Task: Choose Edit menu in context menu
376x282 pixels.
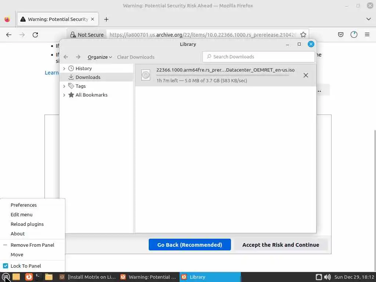Action: [x=21, y=214]
